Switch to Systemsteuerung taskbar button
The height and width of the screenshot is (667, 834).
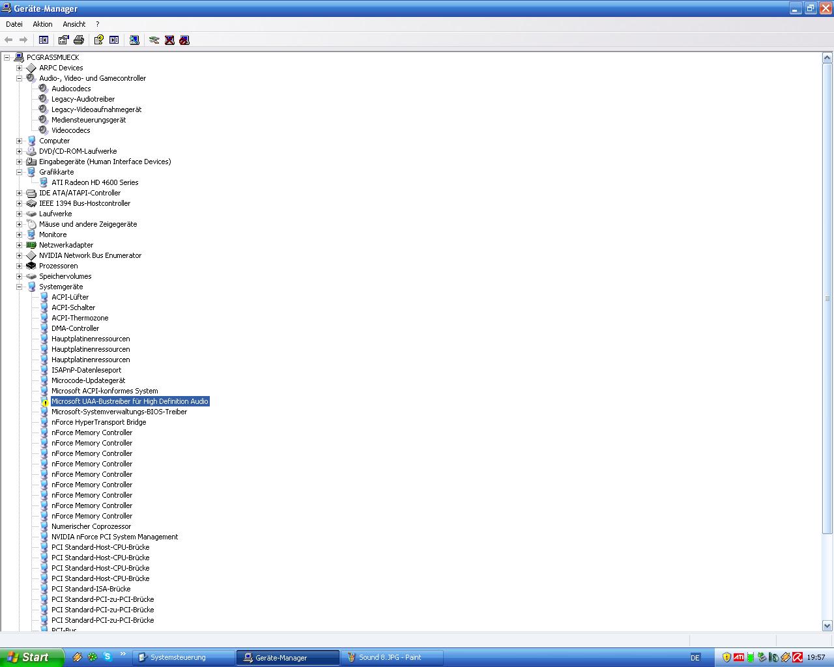(184, 657)
